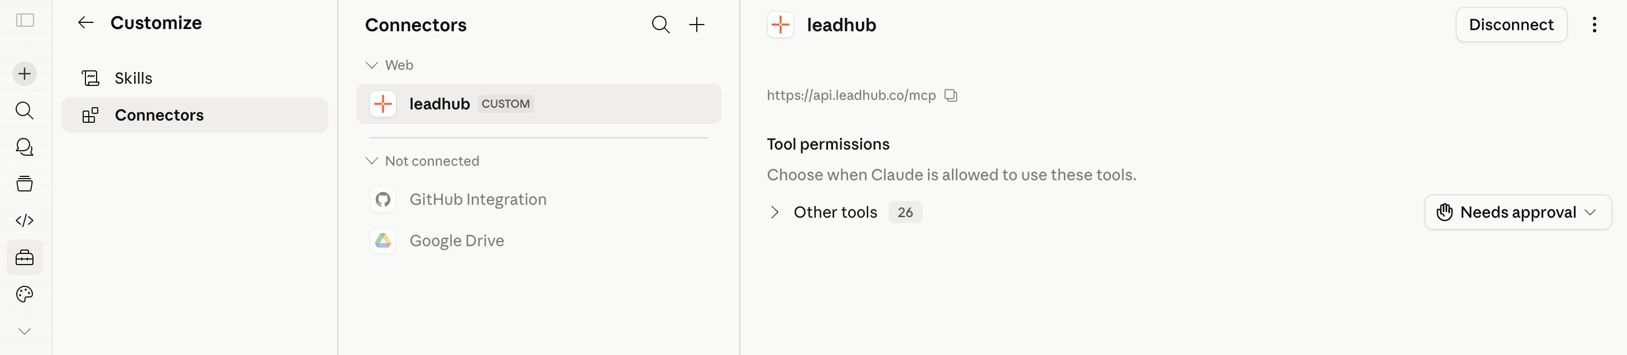Viewport: 1627px width, 355px height.
Task: Select the toolbox customize icon
Action: [25, 258]
